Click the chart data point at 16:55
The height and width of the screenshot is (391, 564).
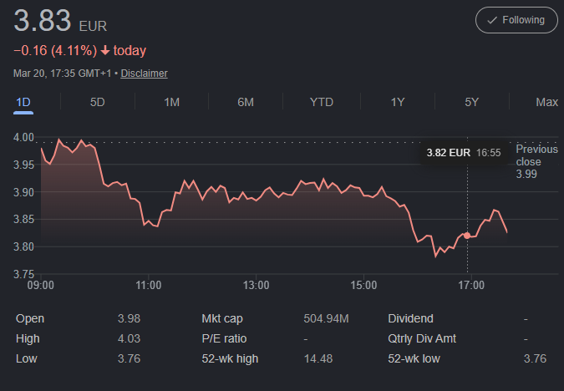pyautogui.click(x=467, y=236)
